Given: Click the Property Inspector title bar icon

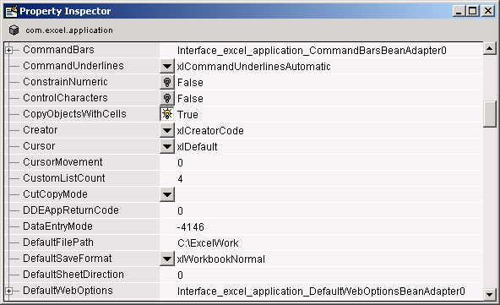Looking at the screenshot, I should [x=12, y=11].
